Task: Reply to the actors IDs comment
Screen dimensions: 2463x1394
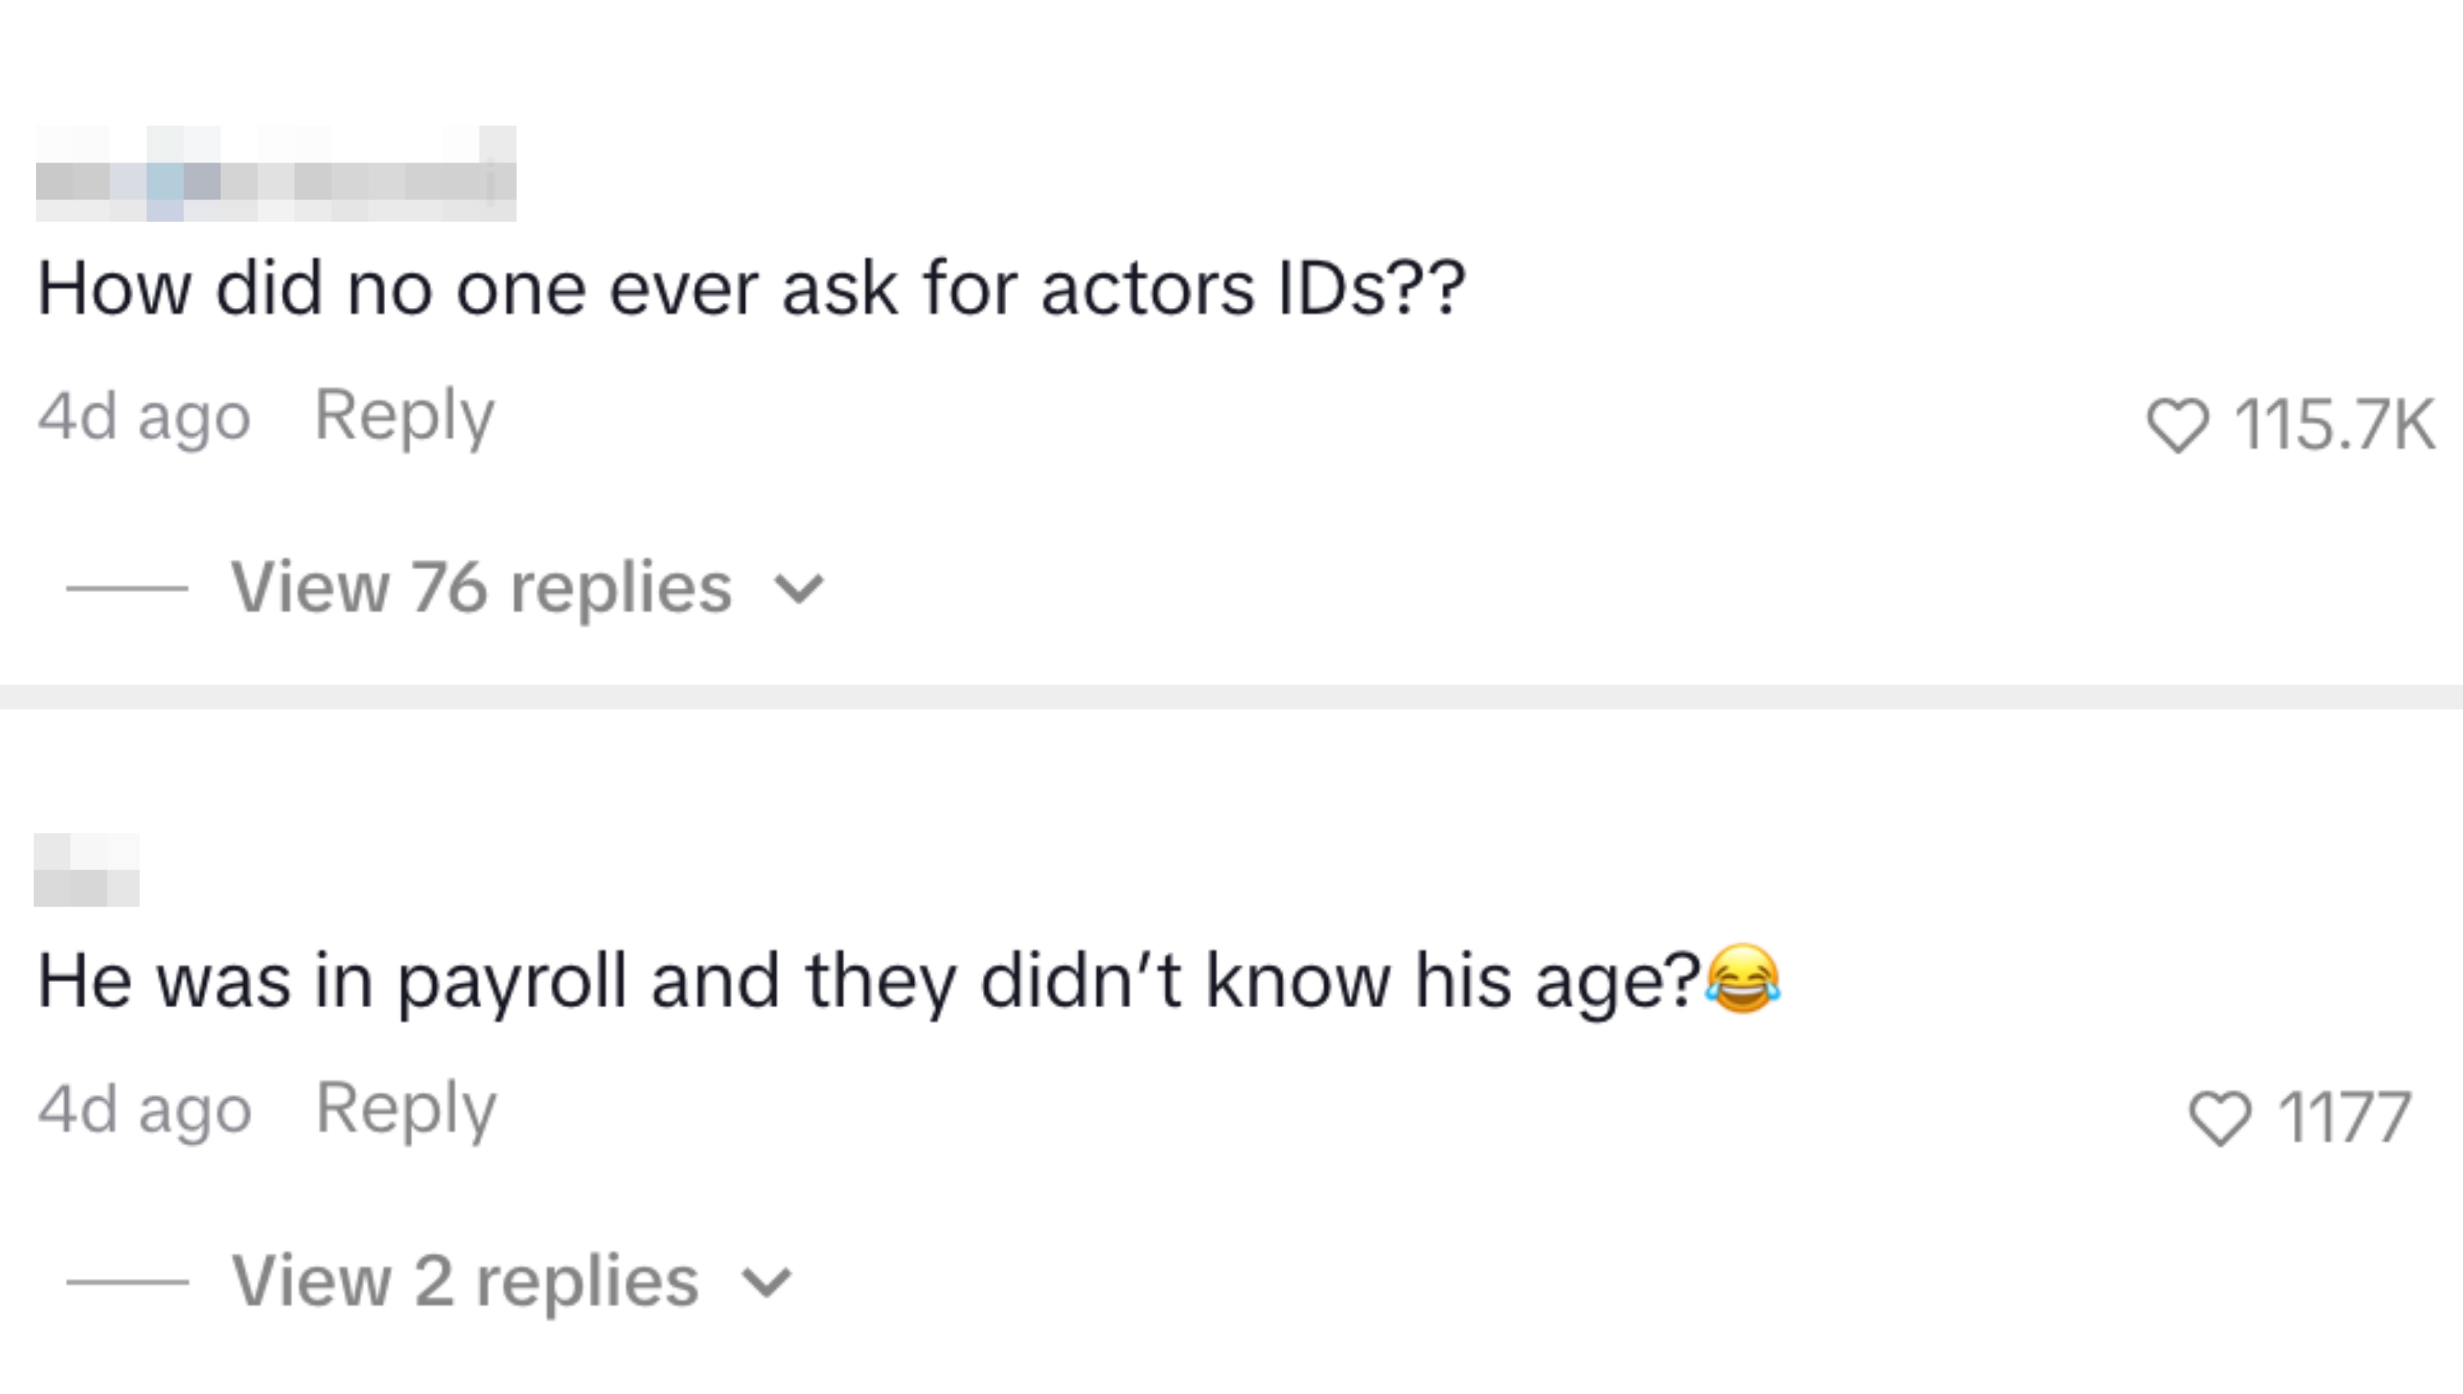Action: [404, 416]
